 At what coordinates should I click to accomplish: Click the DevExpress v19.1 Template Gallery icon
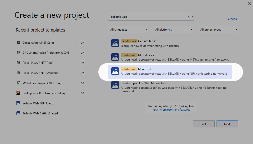tap(18, 93)
